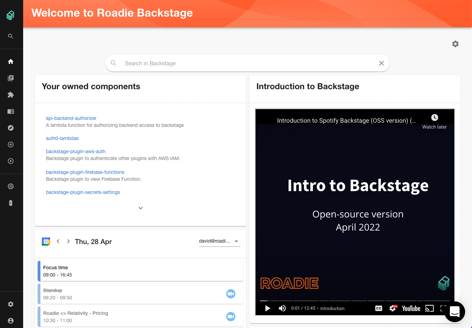Click the Your owned components heading

coord(91,86)
